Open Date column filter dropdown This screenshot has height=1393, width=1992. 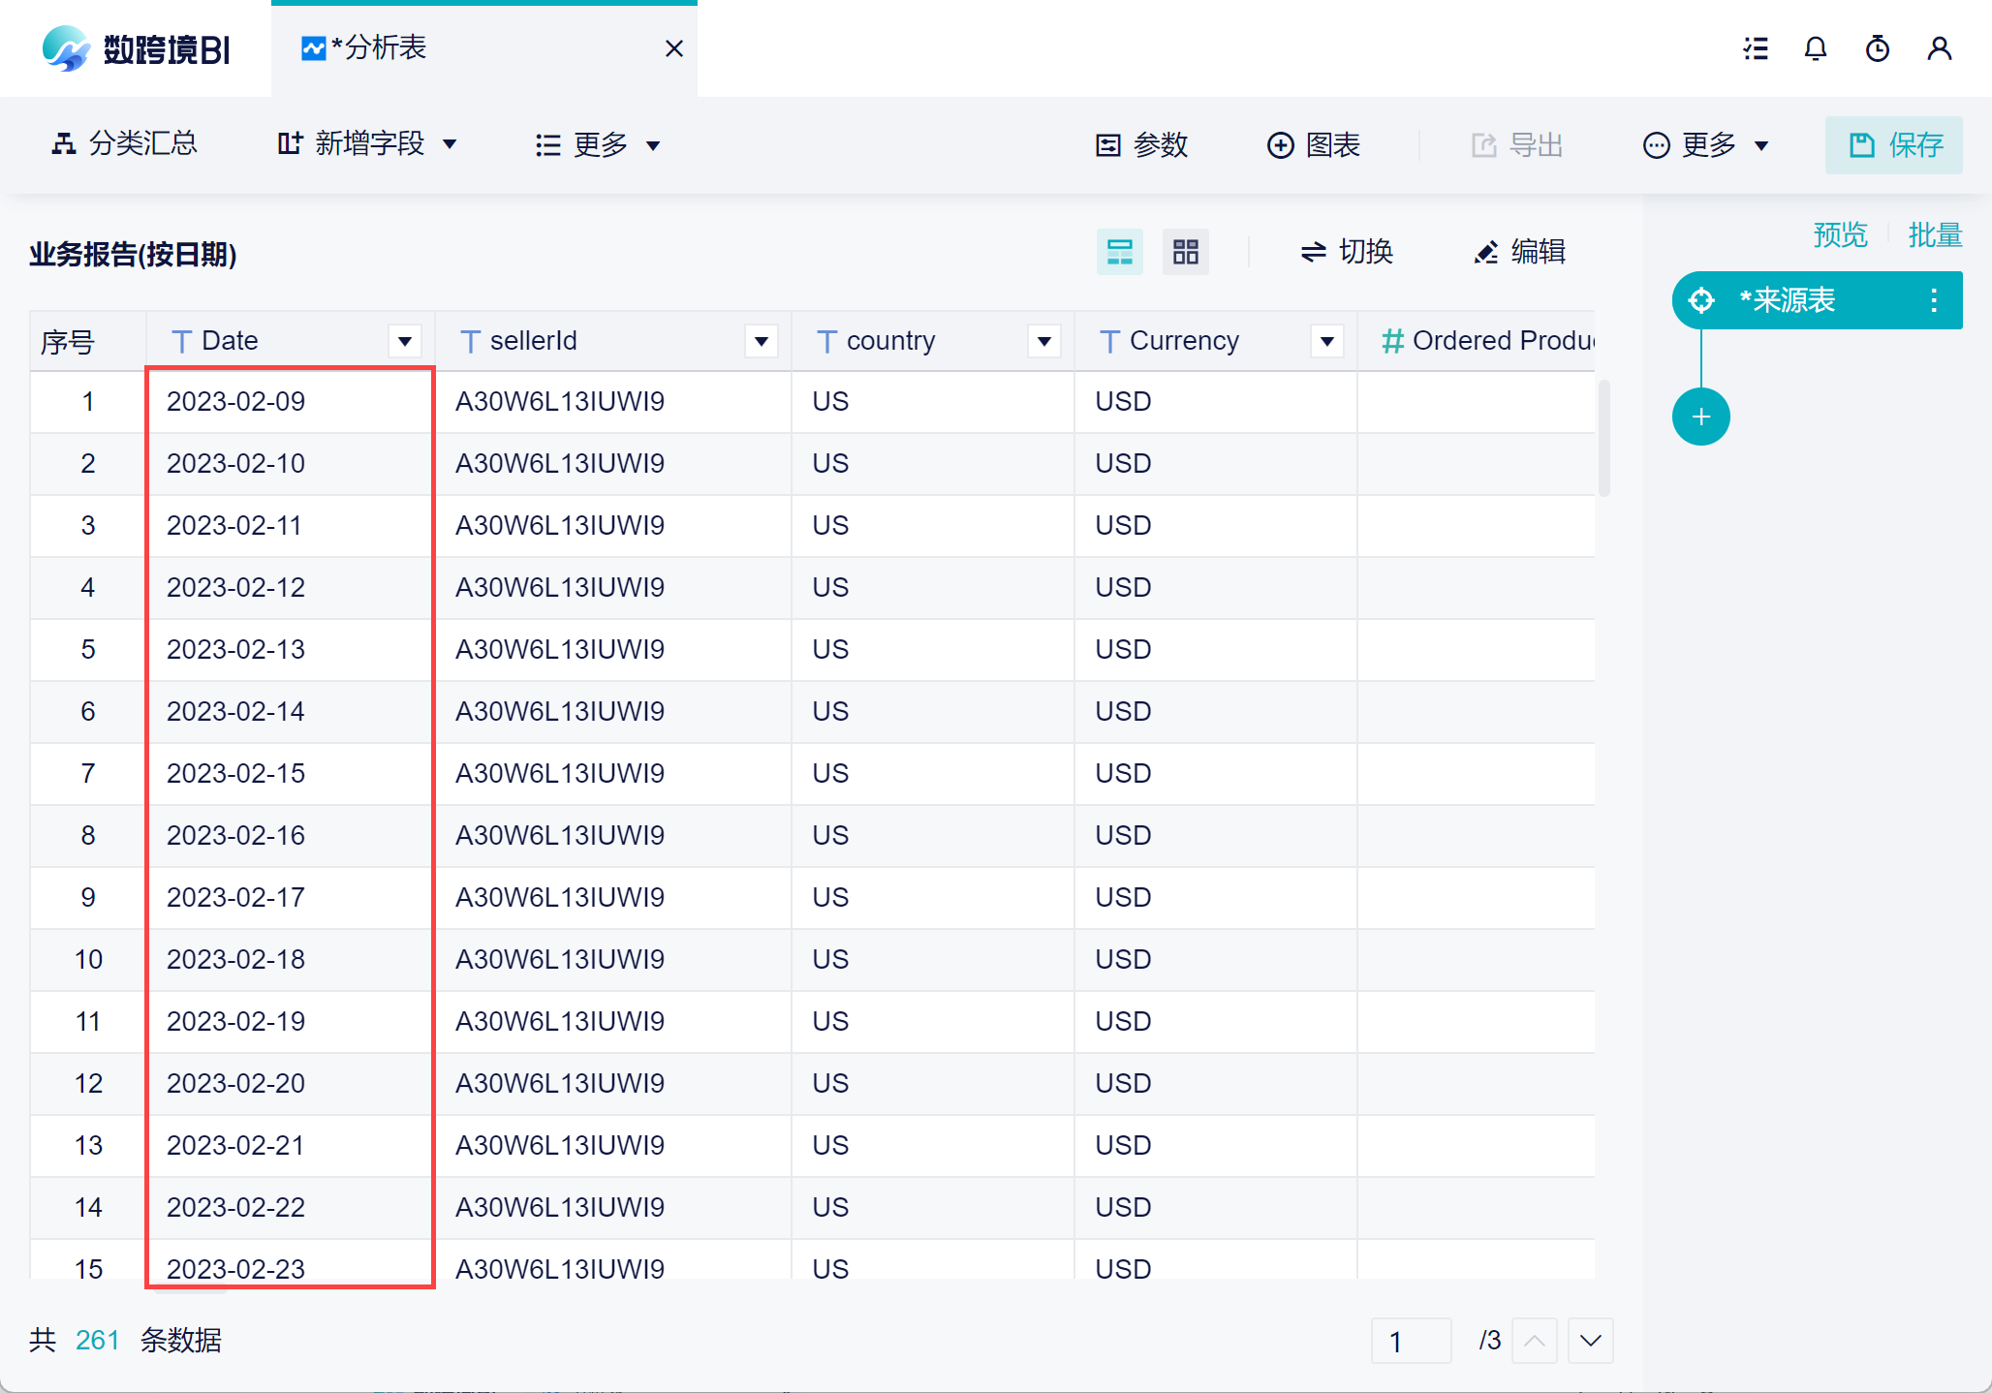click(405, 341)
